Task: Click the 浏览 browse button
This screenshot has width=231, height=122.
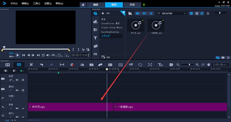Action: point(106,57)
